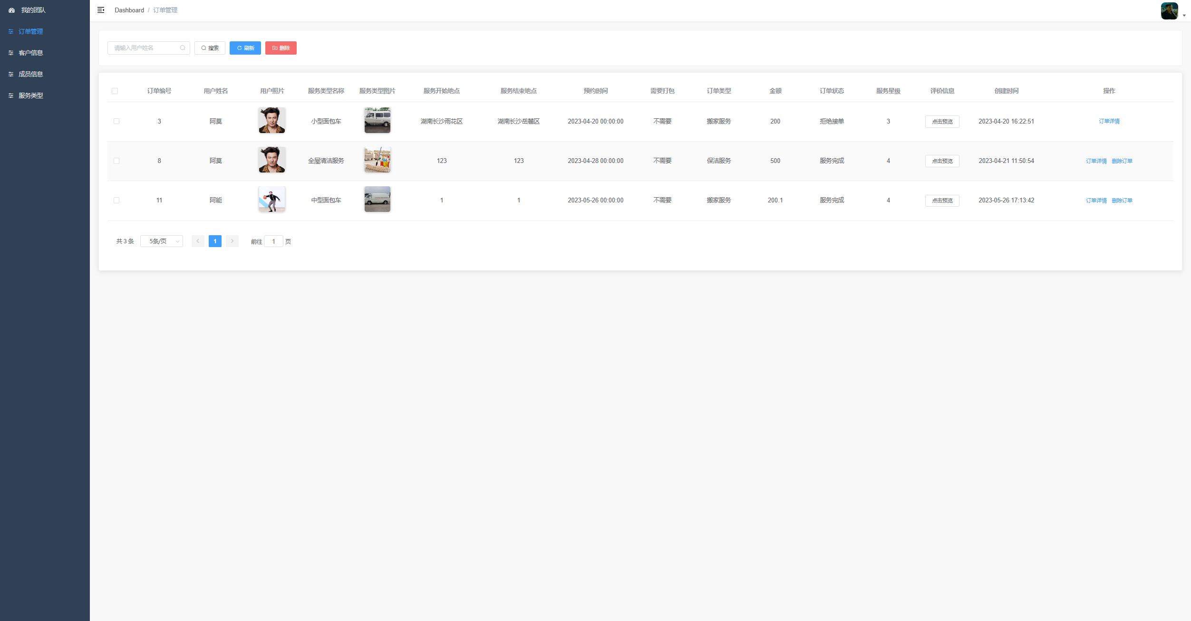Go to next page arrow
1191x621 pixels.
point(232,241)
